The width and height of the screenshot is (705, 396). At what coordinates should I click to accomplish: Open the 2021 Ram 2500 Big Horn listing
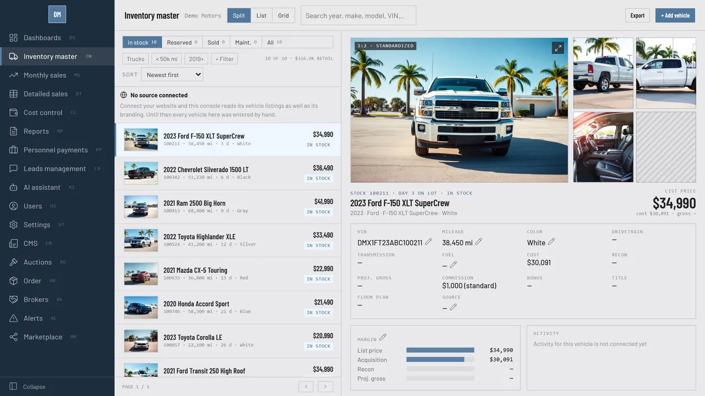pos(228,207)
